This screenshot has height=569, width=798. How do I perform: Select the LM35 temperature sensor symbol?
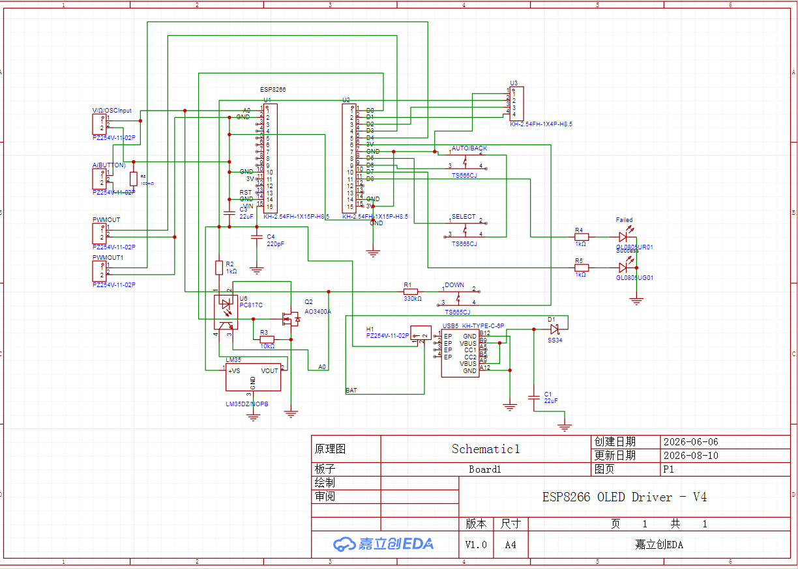point(253,377)
